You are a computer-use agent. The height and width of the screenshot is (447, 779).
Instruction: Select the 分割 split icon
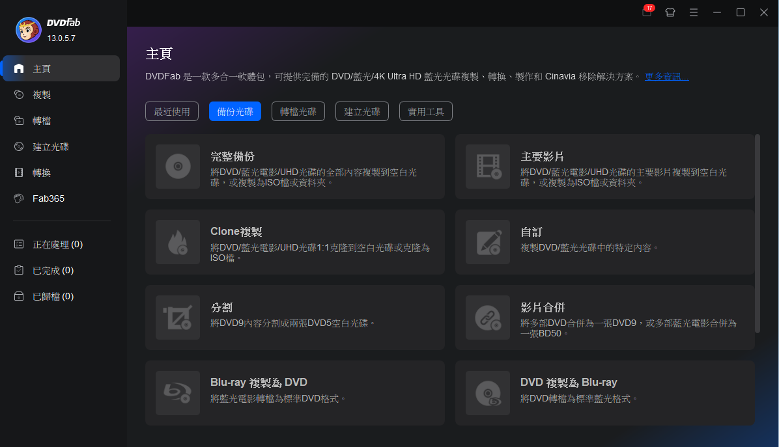tap(177, 317)
